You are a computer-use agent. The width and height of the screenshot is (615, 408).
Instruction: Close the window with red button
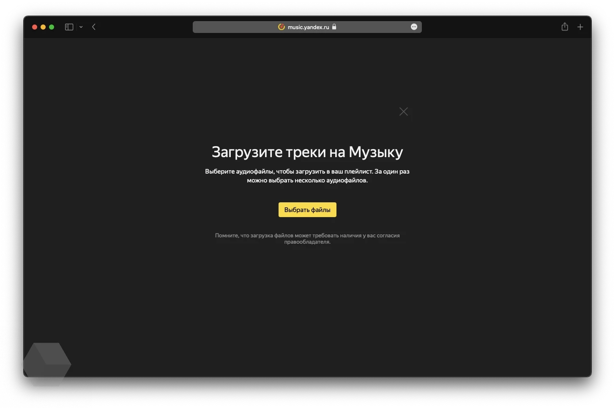point(35,27)
